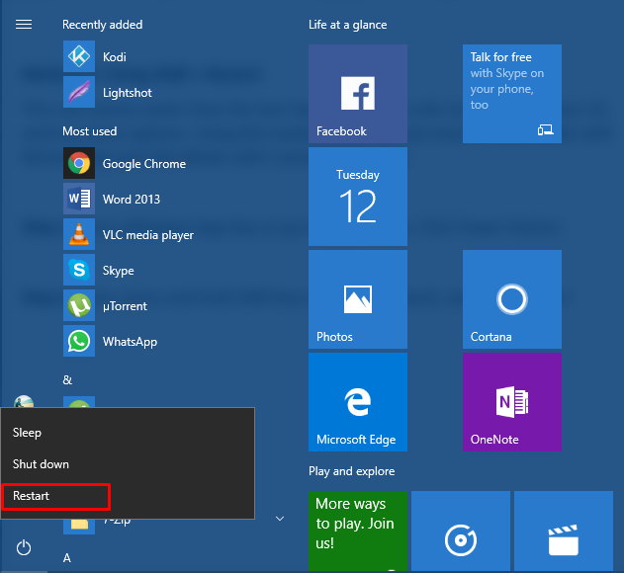Open the Tuesday 12 calendar tile
This screenshot has width=624, height=573.
click(357, 196)
